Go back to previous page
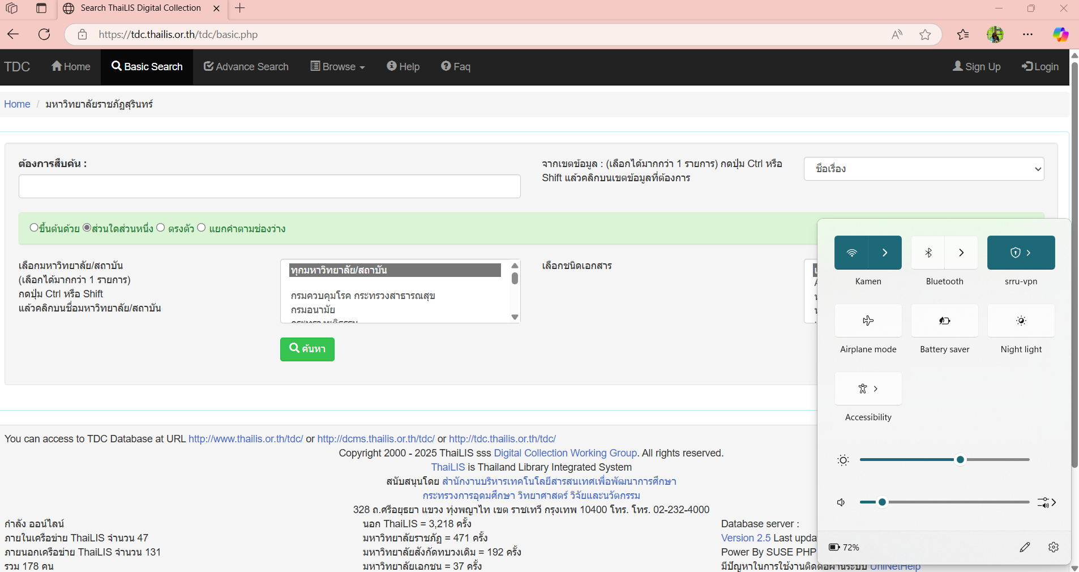 (x=14, y=35)
